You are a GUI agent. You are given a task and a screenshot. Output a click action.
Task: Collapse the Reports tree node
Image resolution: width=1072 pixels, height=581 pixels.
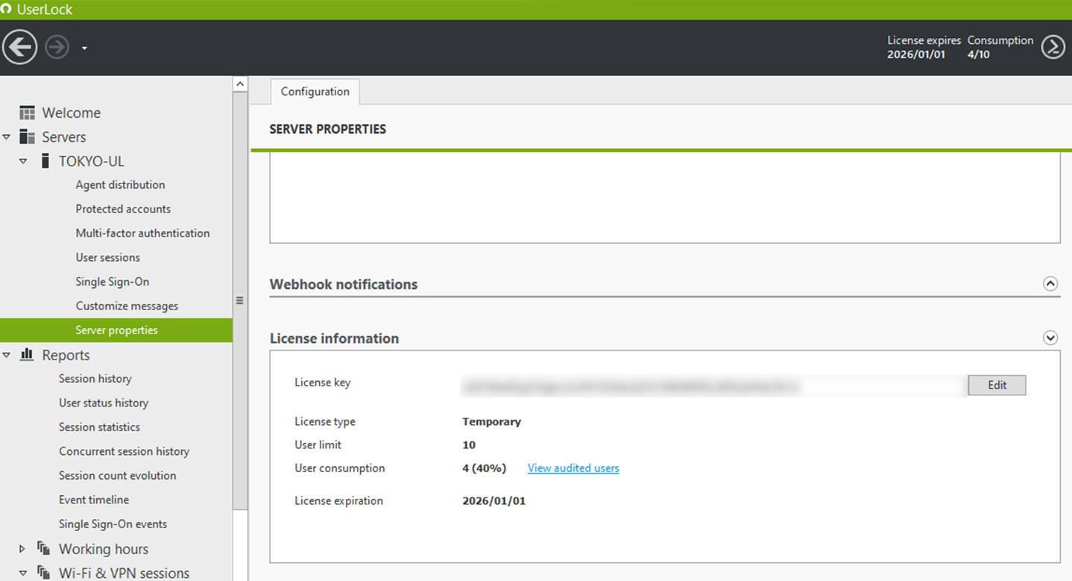[x=7, y=355]
